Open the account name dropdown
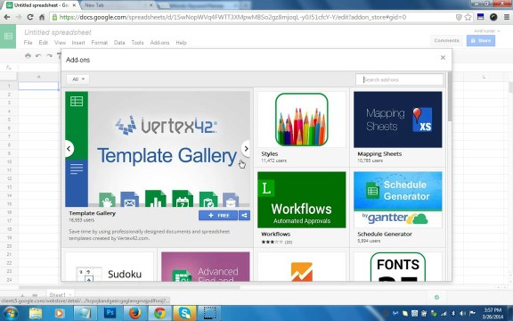The width and height of the screenshot is (513, 321). (x=487, y=31)
